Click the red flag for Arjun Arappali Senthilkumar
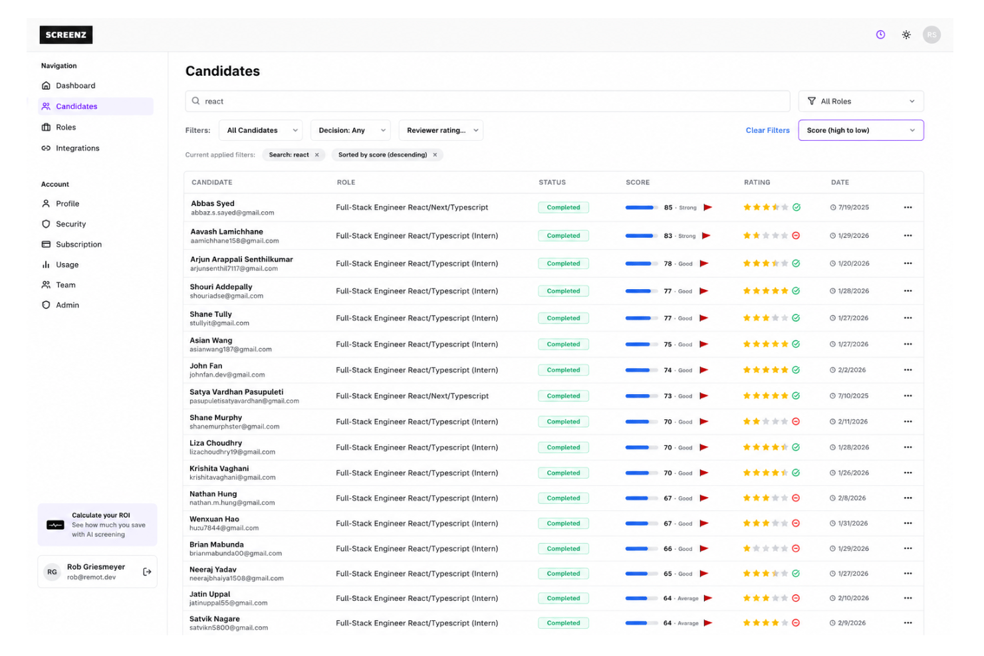The width and height of the screenshot is (984, 656). pos(704,264)
